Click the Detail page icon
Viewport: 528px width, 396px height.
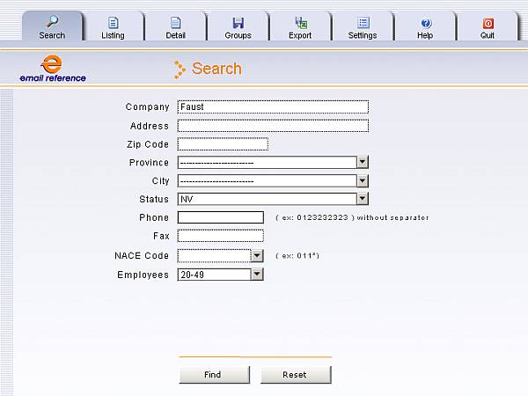pyautogui.click(x=175, y=23)
